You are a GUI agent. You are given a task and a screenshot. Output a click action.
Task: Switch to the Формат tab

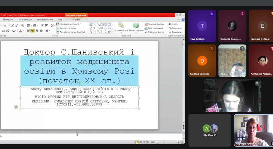pyautogui.click(x=76, y=19)
